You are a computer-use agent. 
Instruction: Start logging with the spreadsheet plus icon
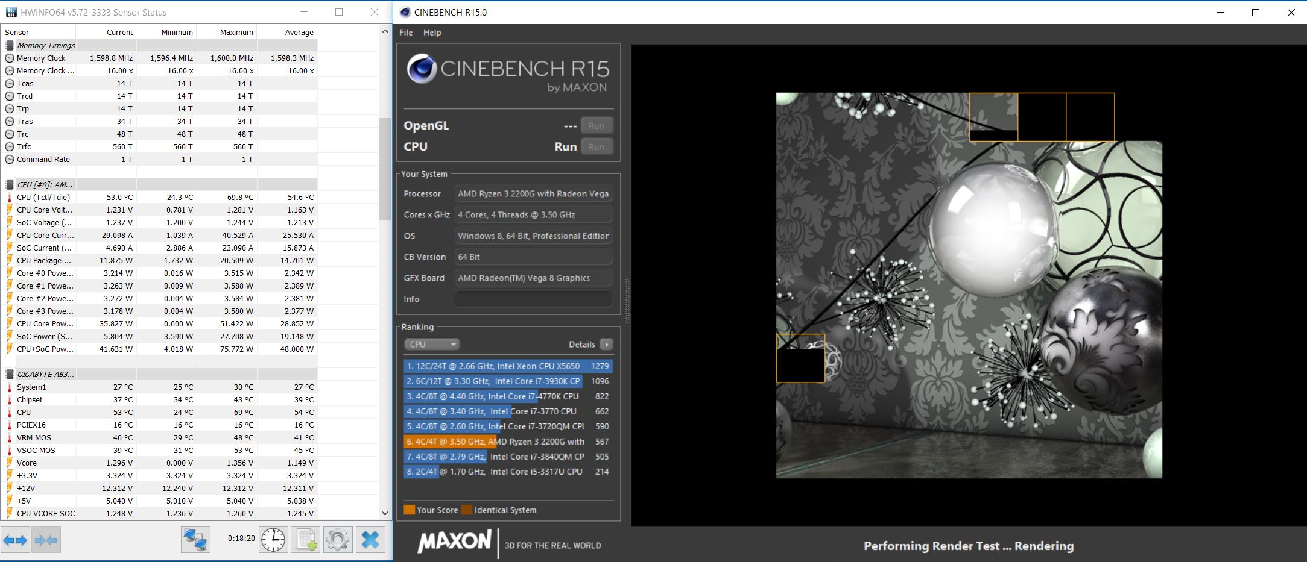tap(306, 539)
